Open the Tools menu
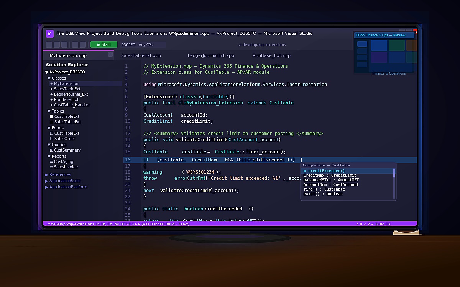 137,34
